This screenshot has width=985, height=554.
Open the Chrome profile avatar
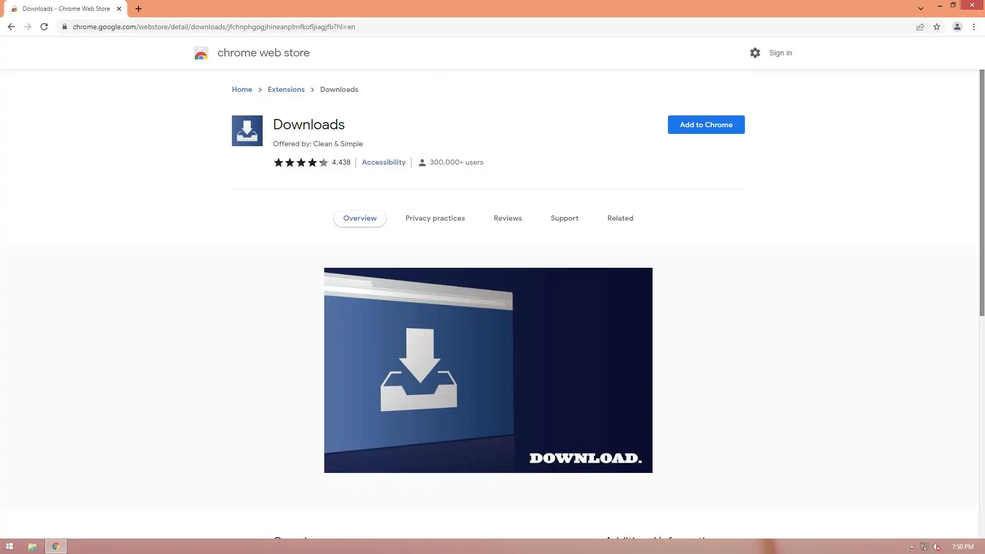[x=957, y=27]
